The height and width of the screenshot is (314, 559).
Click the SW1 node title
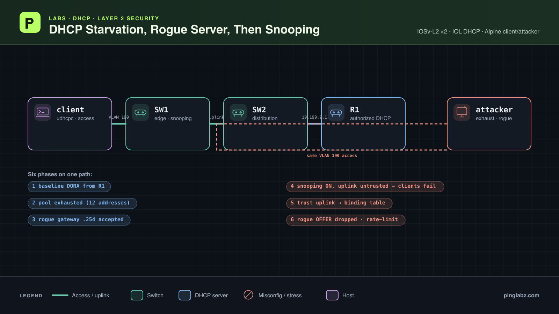(161, 110)
